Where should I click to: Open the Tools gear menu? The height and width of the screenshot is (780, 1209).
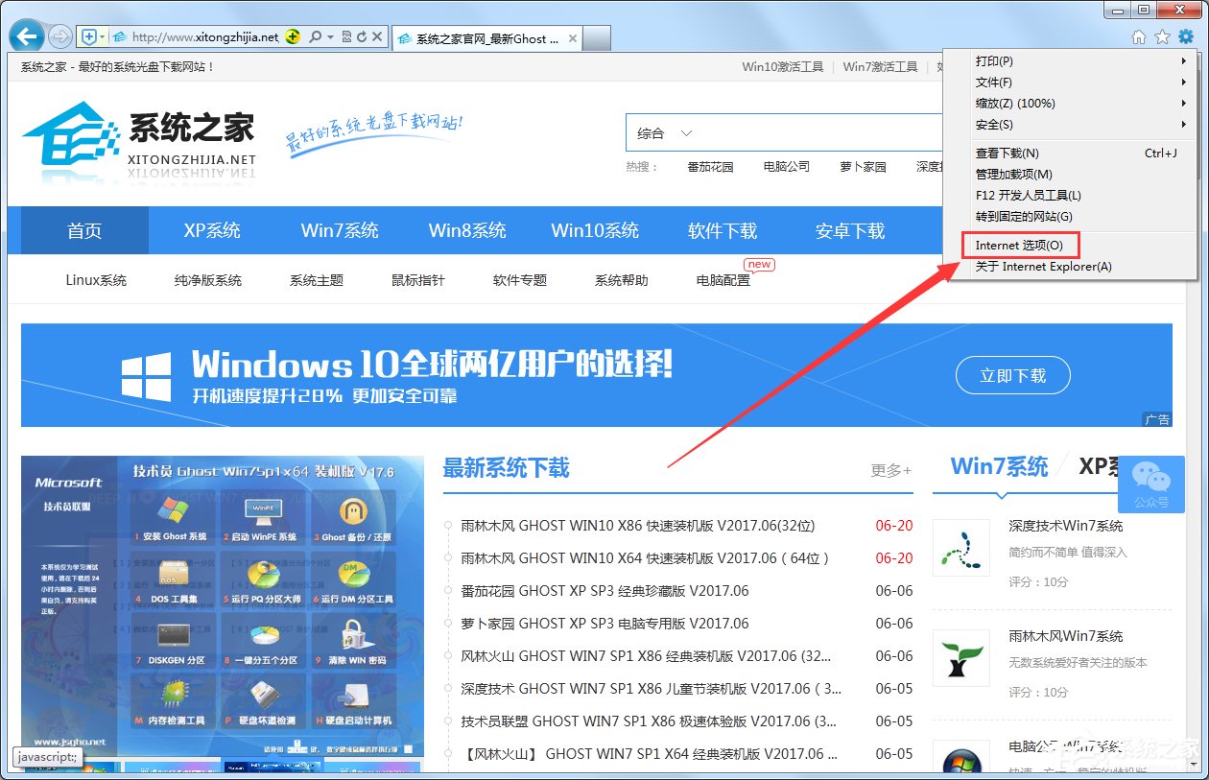click(x=1186, y=35)
